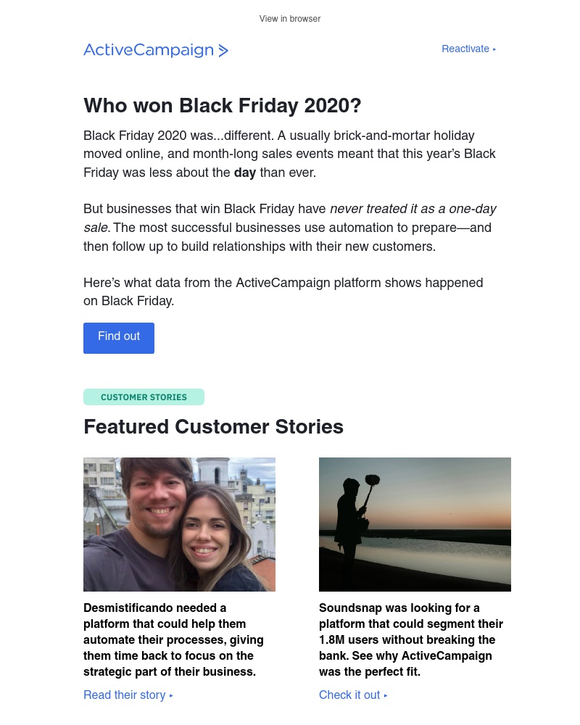Image resolution: width=580 pixels, height=725 pixels.
Task: Click the italic phrase never treated it as a one-day sale
Action: click(x=413, y=209)
